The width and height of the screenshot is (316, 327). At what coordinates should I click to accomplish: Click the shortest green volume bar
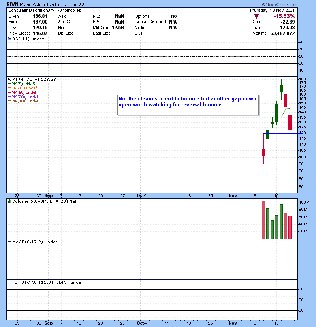[272, 230]
